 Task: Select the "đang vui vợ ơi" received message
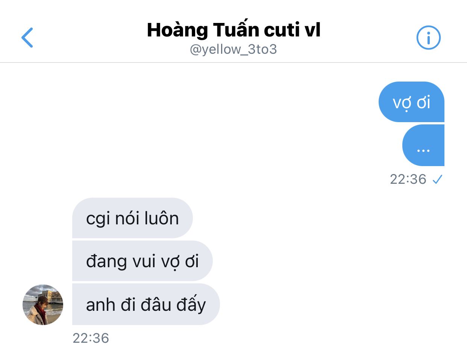(143, 261)
